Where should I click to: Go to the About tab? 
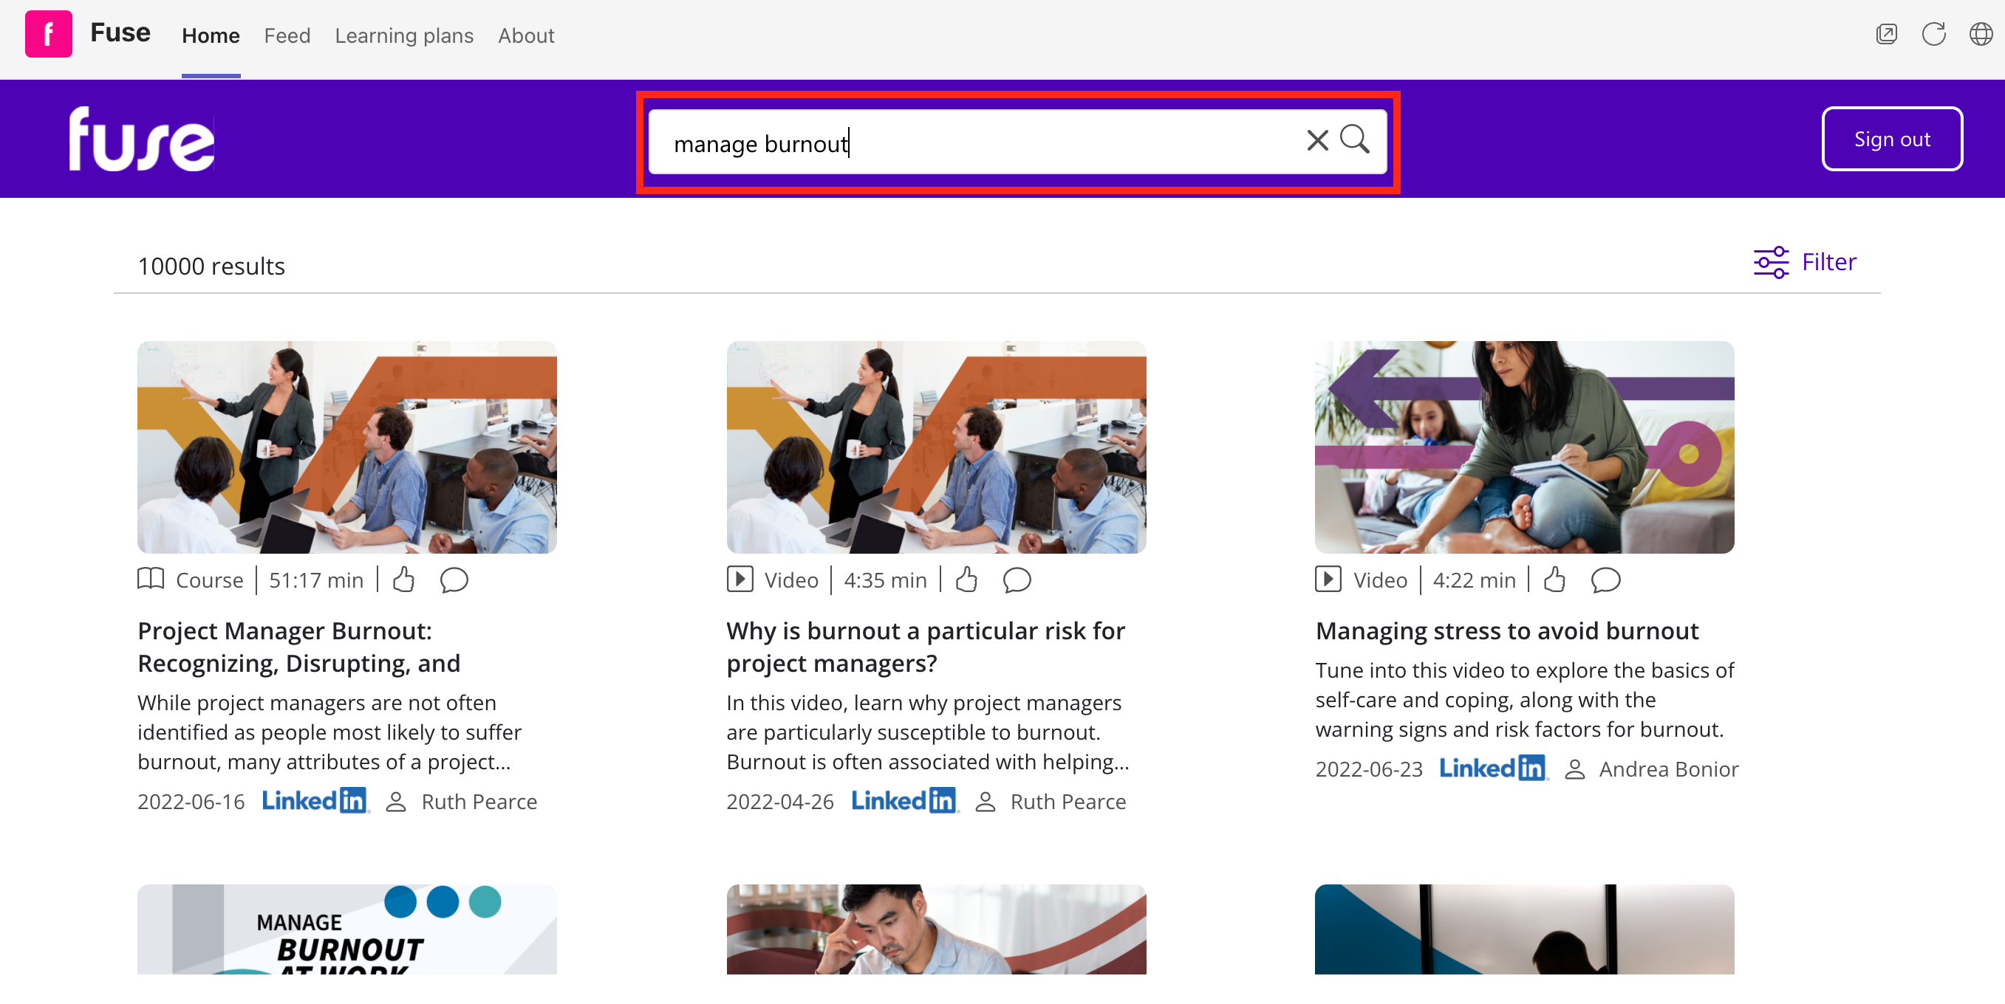pos(526,35)
